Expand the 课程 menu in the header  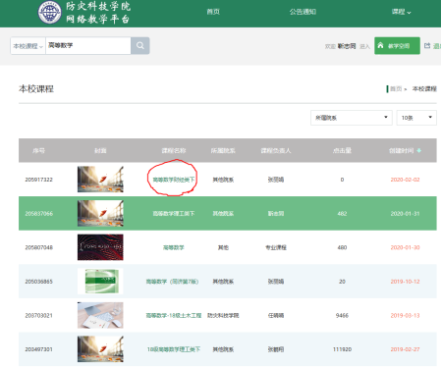click(x=401, y=12)
